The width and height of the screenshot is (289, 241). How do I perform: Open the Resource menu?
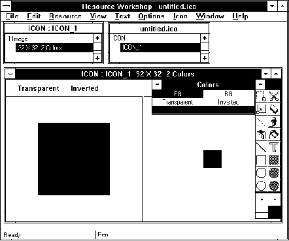(x=65, y=16)
